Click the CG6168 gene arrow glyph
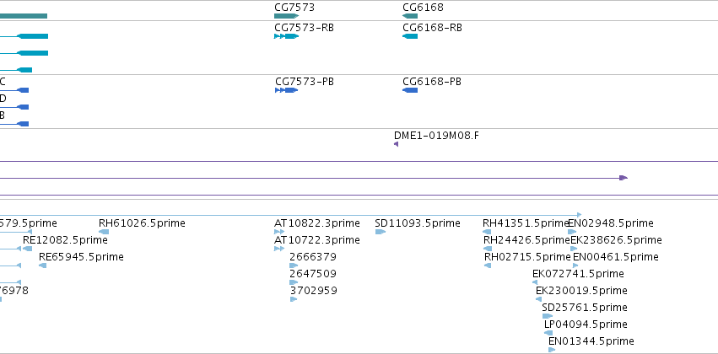 pyautogui.click(x=410, y=16)
